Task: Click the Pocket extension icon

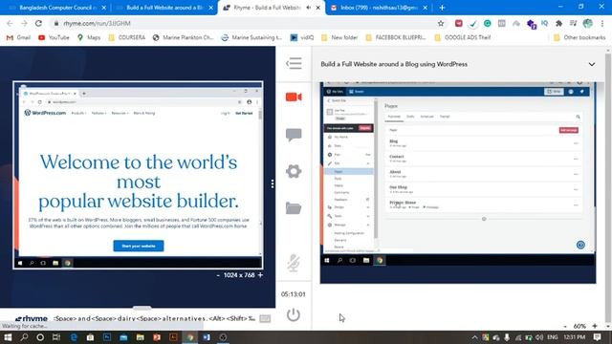Action: [459, 23]
